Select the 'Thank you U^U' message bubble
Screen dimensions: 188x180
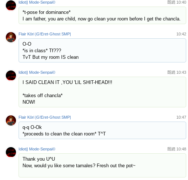[102, 165]
